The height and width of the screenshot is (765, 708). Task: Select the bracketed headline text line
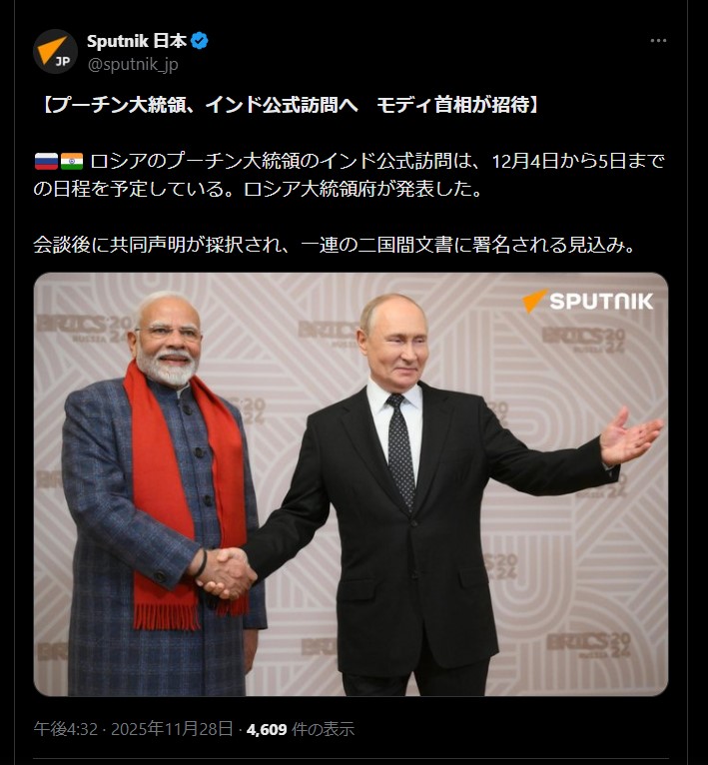point(291,106)
